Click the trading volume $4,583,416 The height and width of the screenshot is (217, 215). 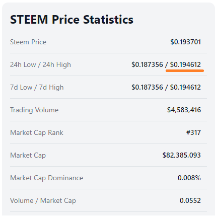point(184,110)
